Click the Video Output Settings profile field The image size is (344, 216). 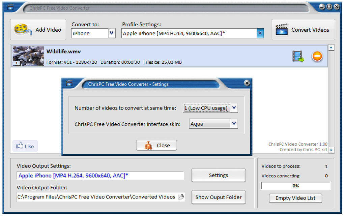[x=100, y=176]
